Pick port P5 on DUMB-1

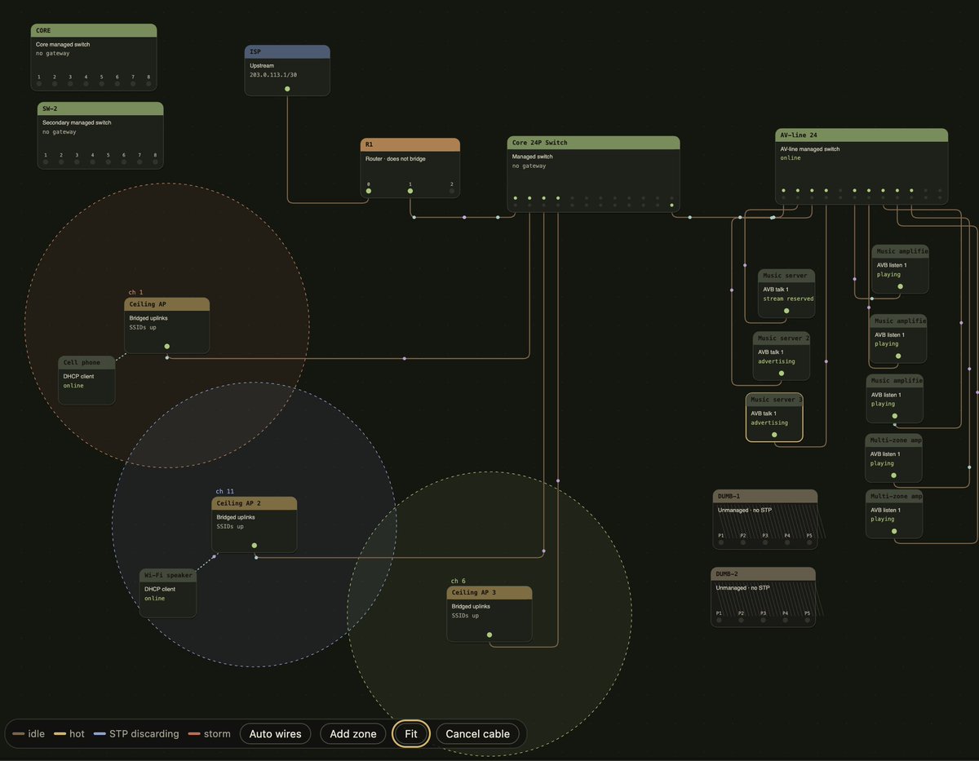809,542
